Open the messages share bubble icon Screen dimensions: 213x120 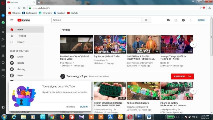click(x=183, y=20)
